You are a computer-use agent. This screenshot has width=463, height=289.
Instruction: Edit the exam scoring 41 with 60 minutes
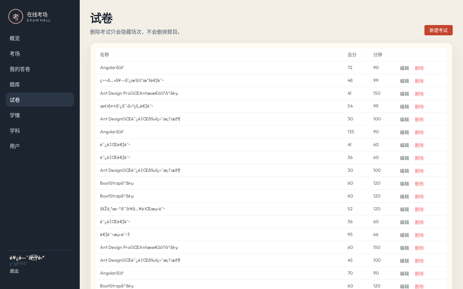click(404, 145)
